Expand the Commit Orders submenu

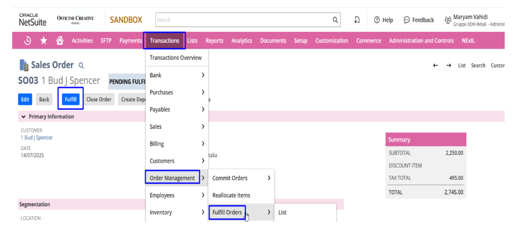tap(269, 178)
